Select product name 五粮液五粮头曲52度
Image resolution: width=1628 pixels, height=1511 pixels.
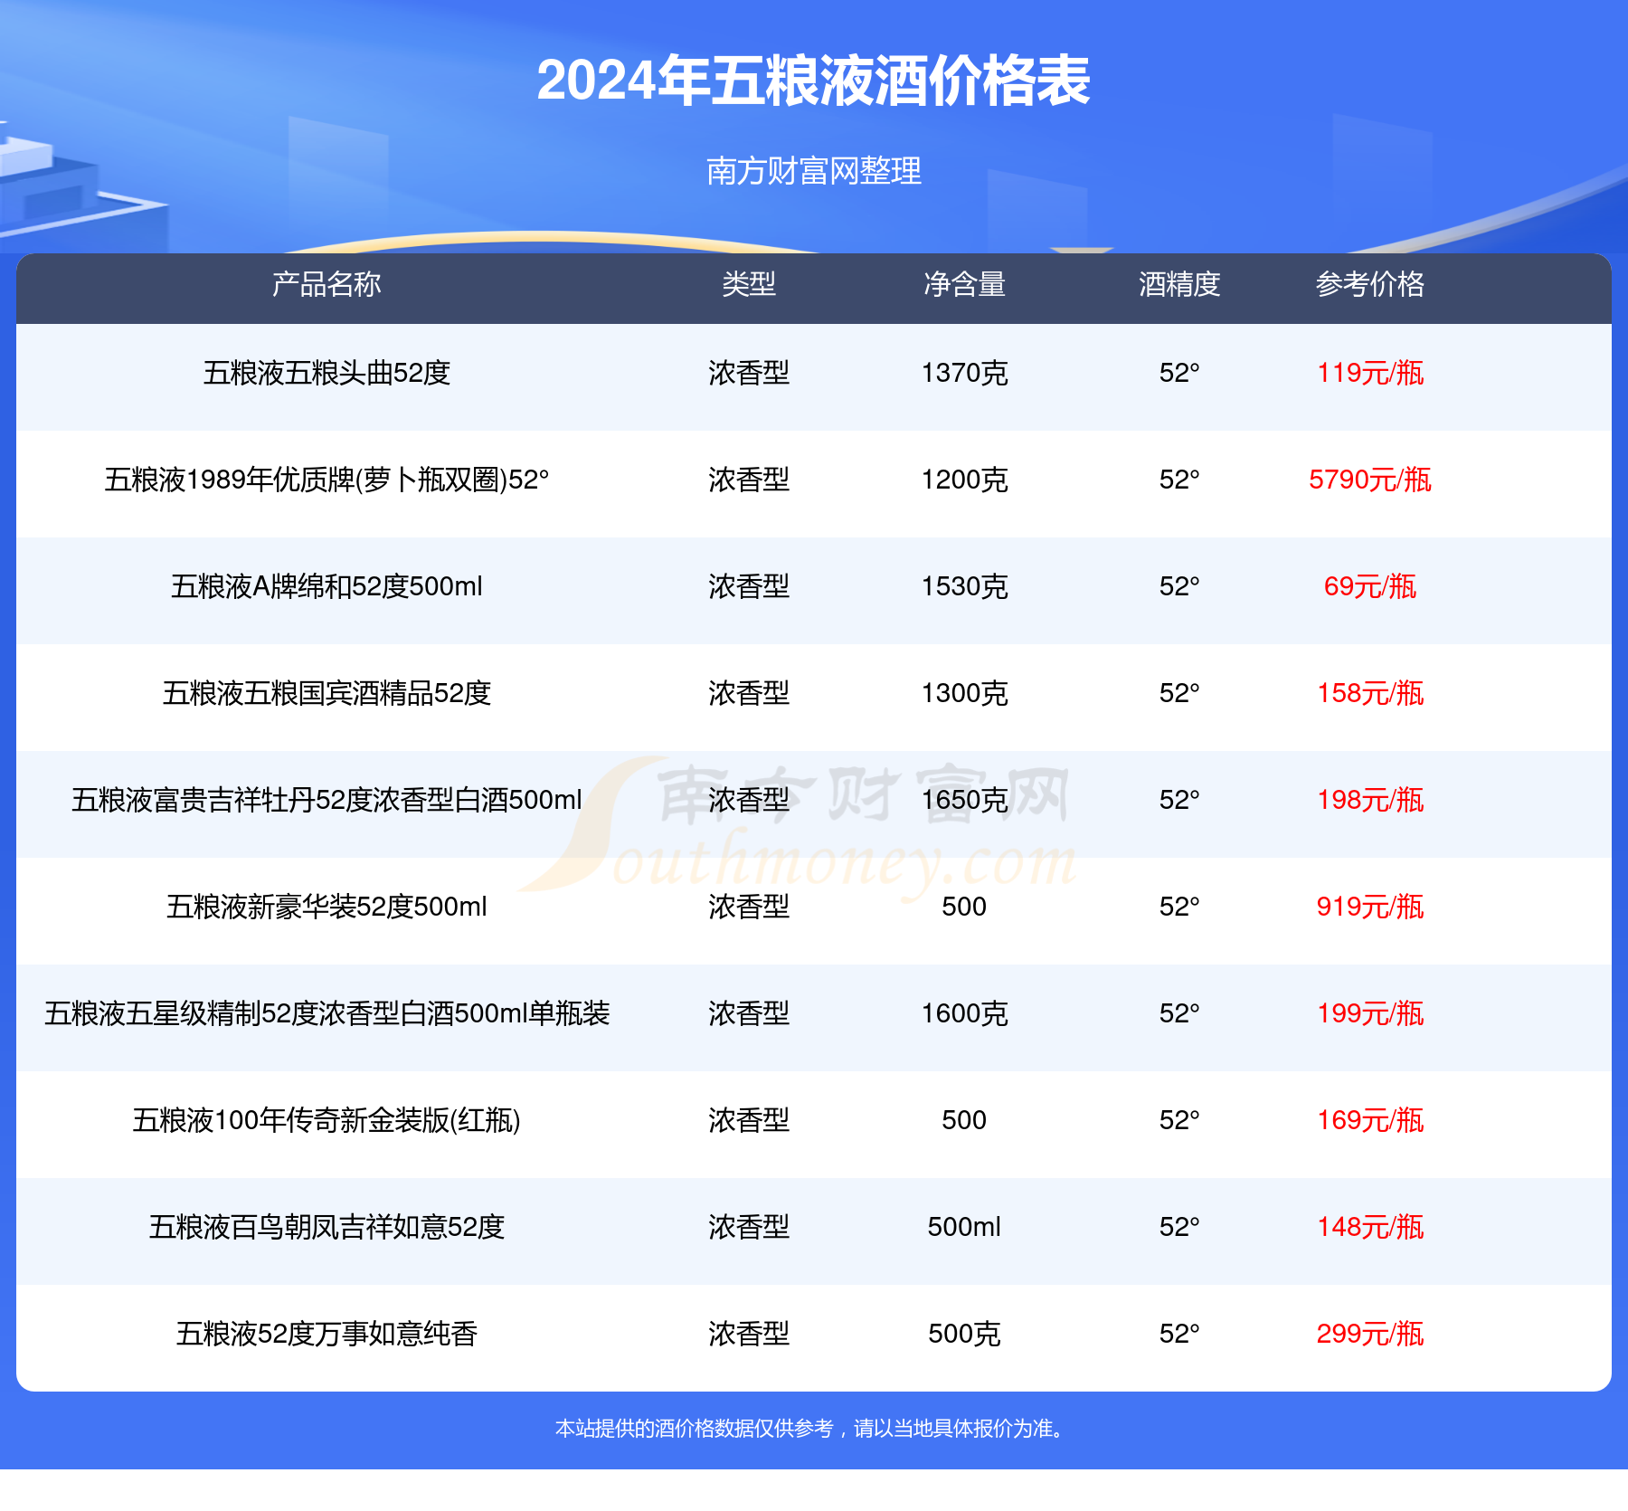point(327,373)
